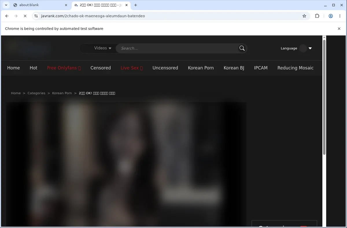The height and width of the screenshot is (228, 347).
Task: Open the IPCAM navigation item
Action: (x=261, y=68)
